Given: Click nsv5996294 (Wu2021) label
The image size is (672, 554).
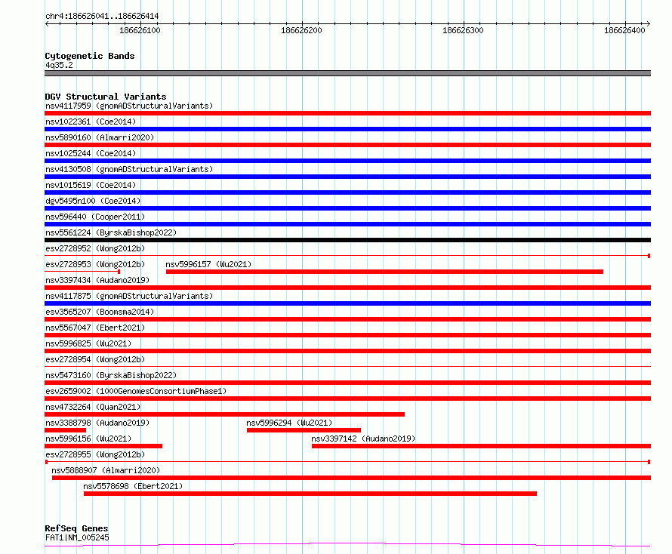Looking at the screenshot, I should (289, 423).
